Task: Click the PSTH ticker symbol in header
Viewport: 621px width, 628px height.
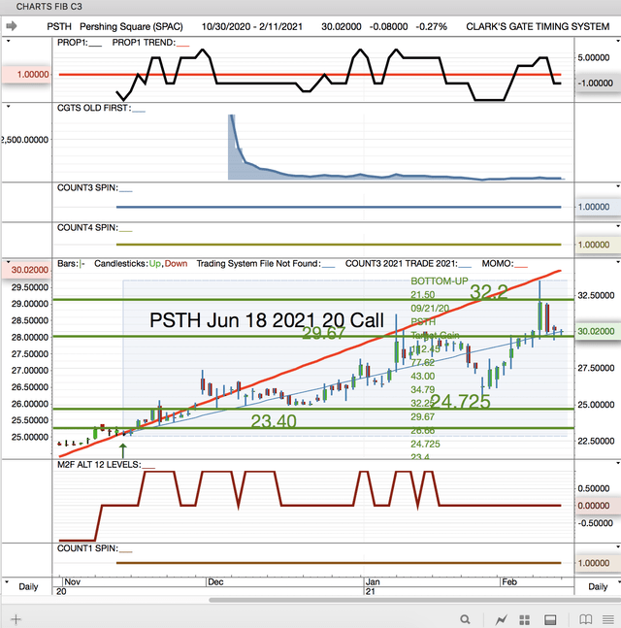Action: click(x=59, y=26)
